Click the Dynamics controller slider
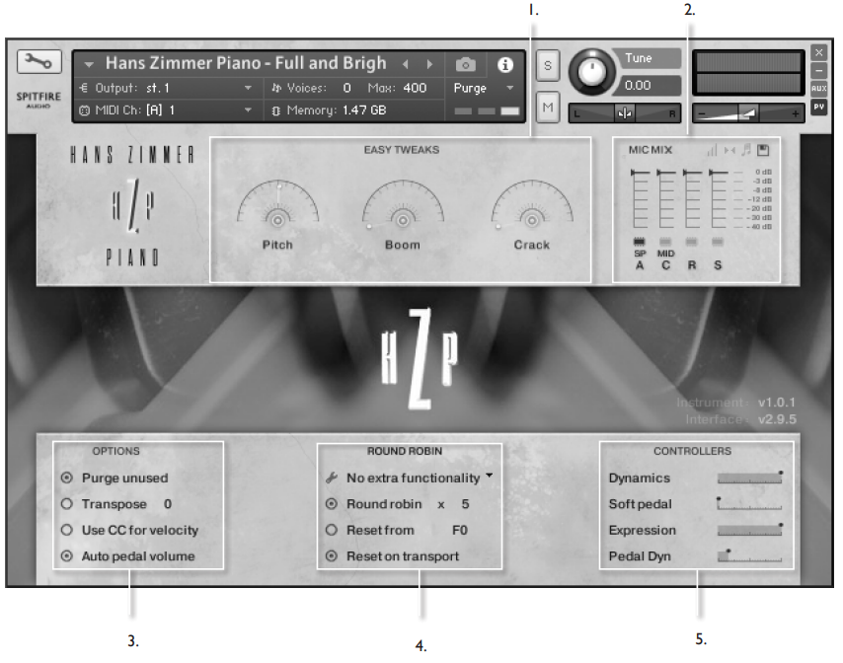This screenshot has width=843, height=663. click(750, 475)
